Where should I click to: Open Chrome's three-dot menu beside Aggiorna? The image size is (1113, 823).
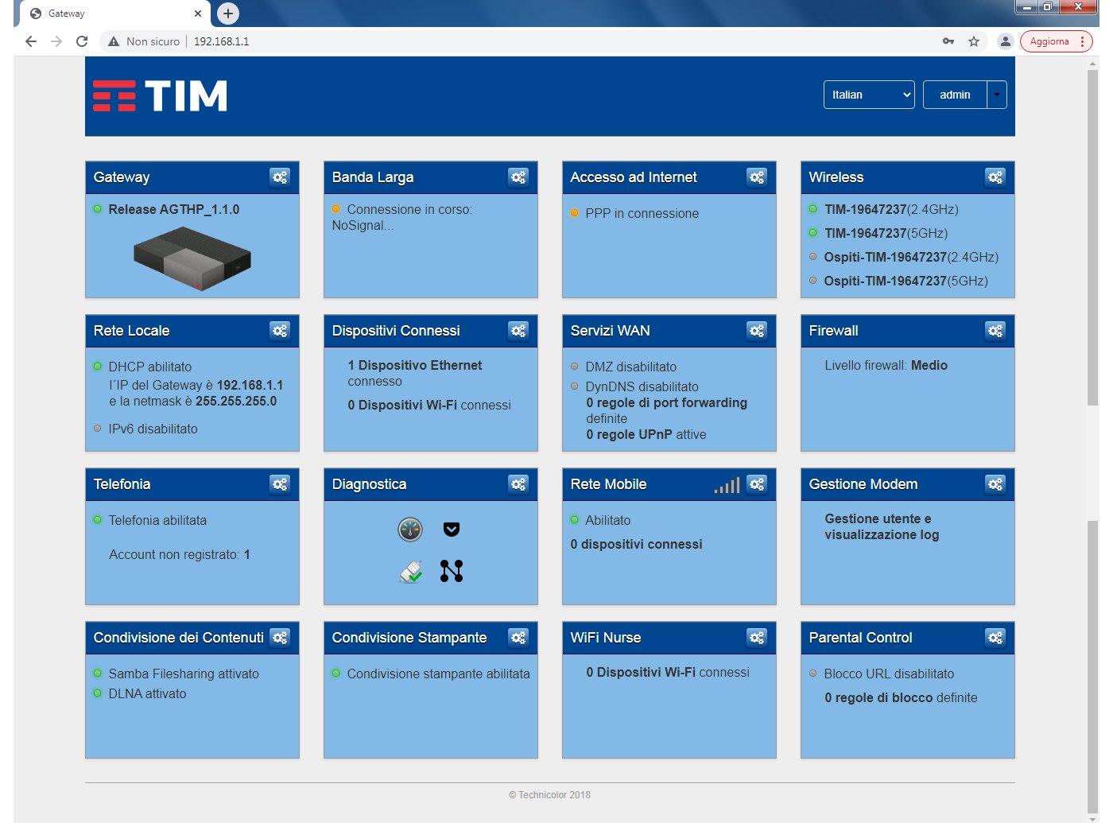tap(1082, 41)
